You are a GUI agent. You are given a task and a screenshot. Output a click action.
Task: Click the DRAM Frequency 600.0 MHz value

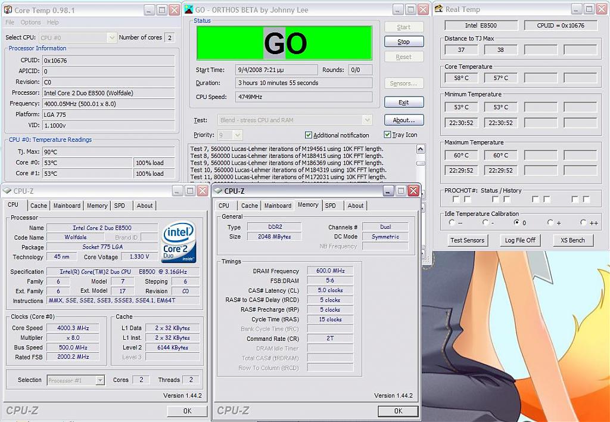tap(330, 271)
